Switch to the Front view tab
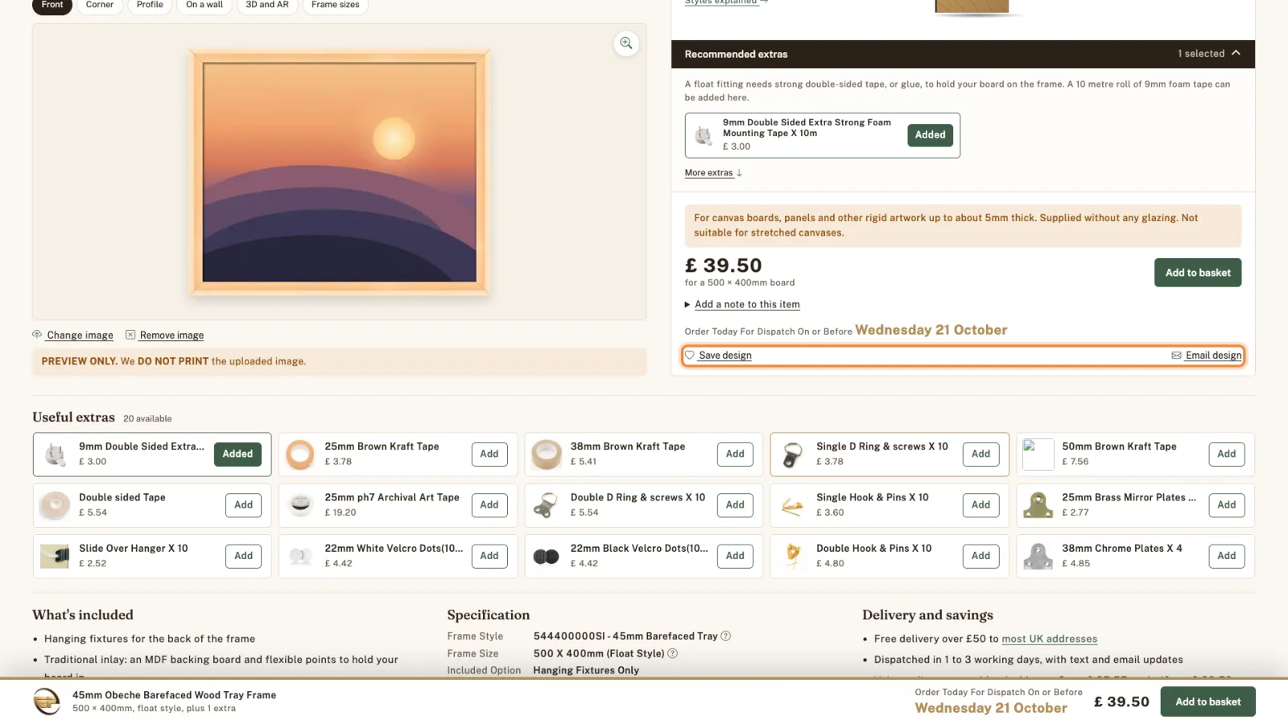The image size is (1288, 724). 52,5
